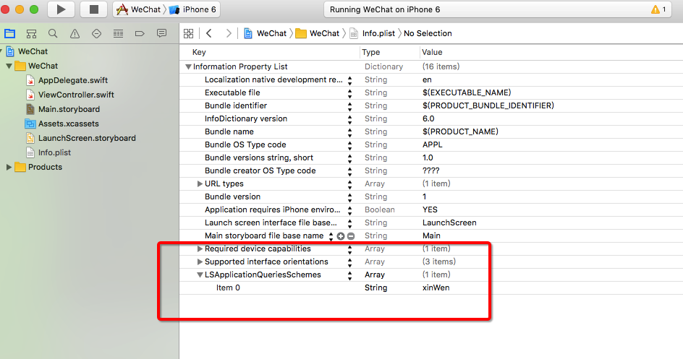The image size is (683, 359).
Task: Select Bundle creator OS Type code row
Action: pos(431,170)
